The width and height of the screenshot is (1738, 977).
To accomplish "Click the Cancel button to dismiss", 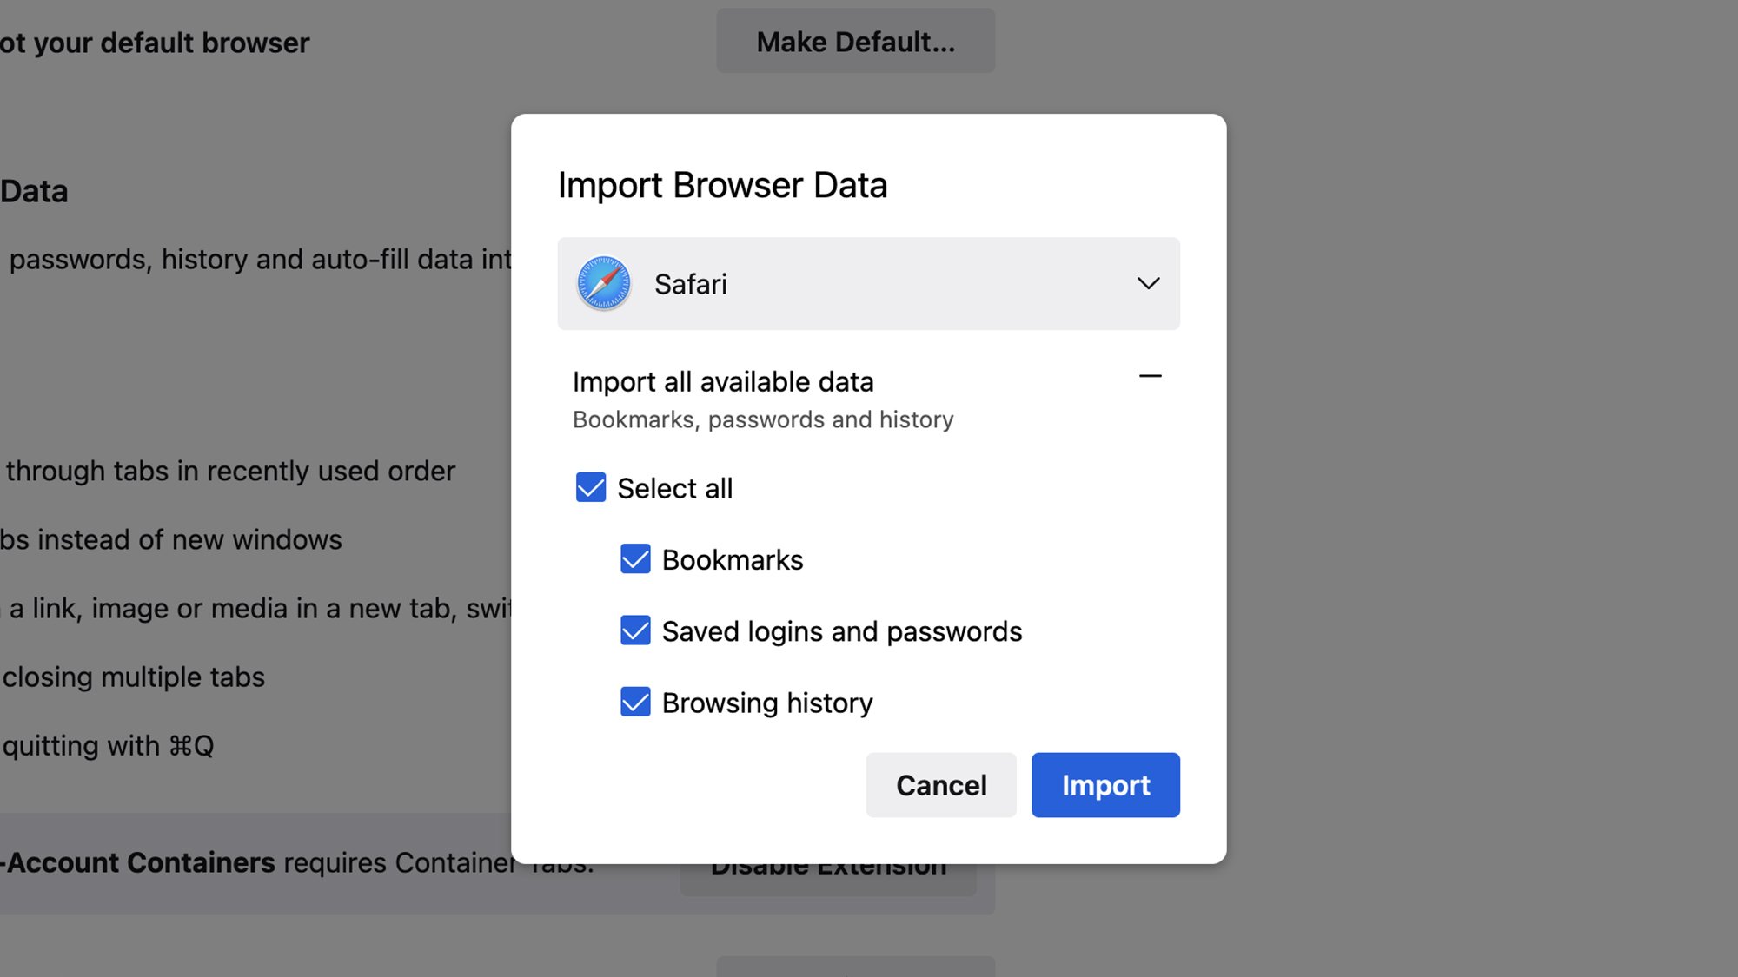I will [940, 785].
